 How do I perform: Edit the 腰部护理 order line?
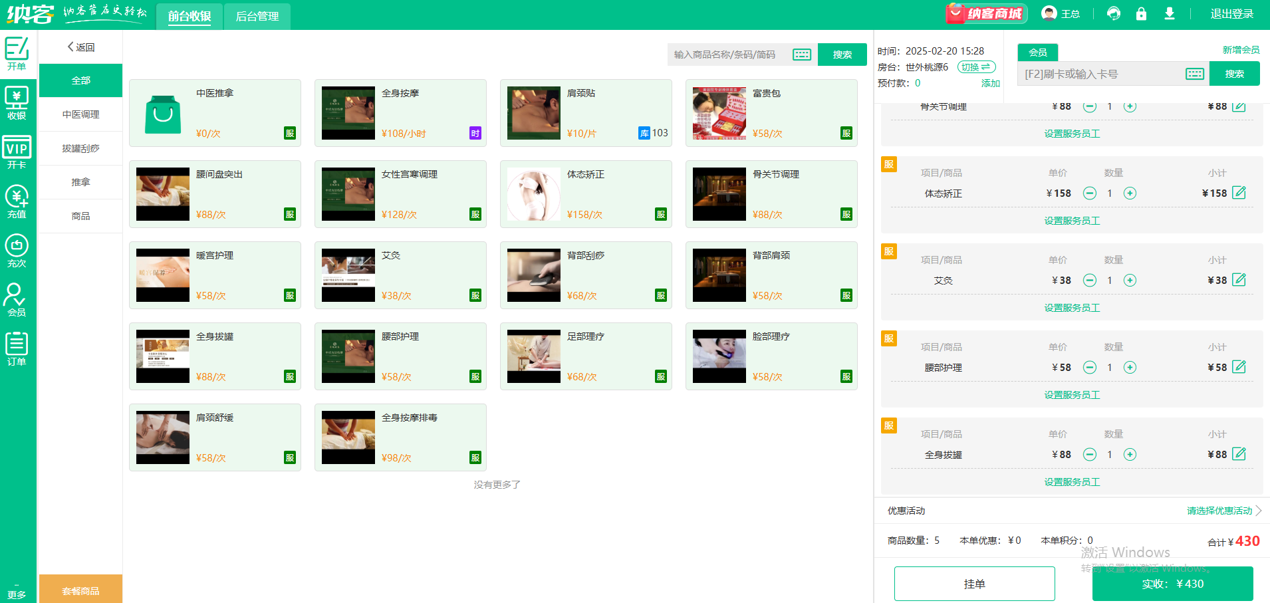tap(1239, 367)
